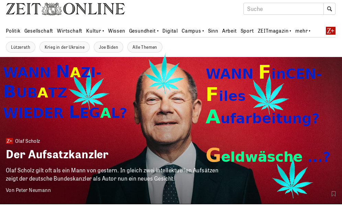Focus the Suche search field
This screenshot has height=206, width=342.
point(284,9)
